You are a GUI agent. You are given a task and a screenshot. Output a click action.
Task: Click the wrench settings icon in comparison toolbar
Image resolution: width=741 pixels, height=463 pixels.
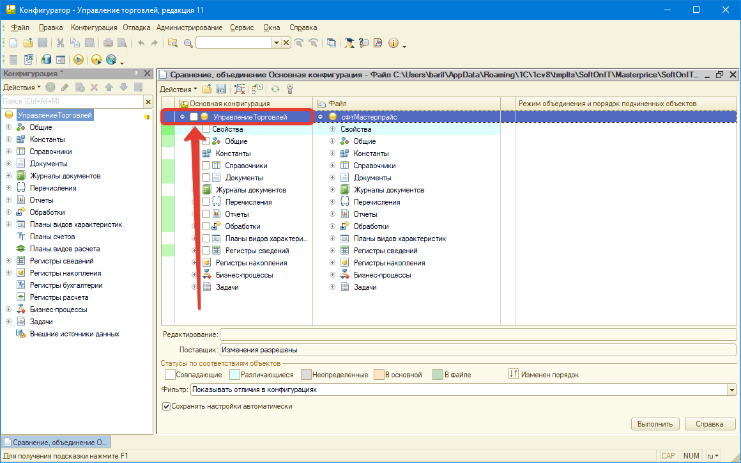click(x=289, y=89)
